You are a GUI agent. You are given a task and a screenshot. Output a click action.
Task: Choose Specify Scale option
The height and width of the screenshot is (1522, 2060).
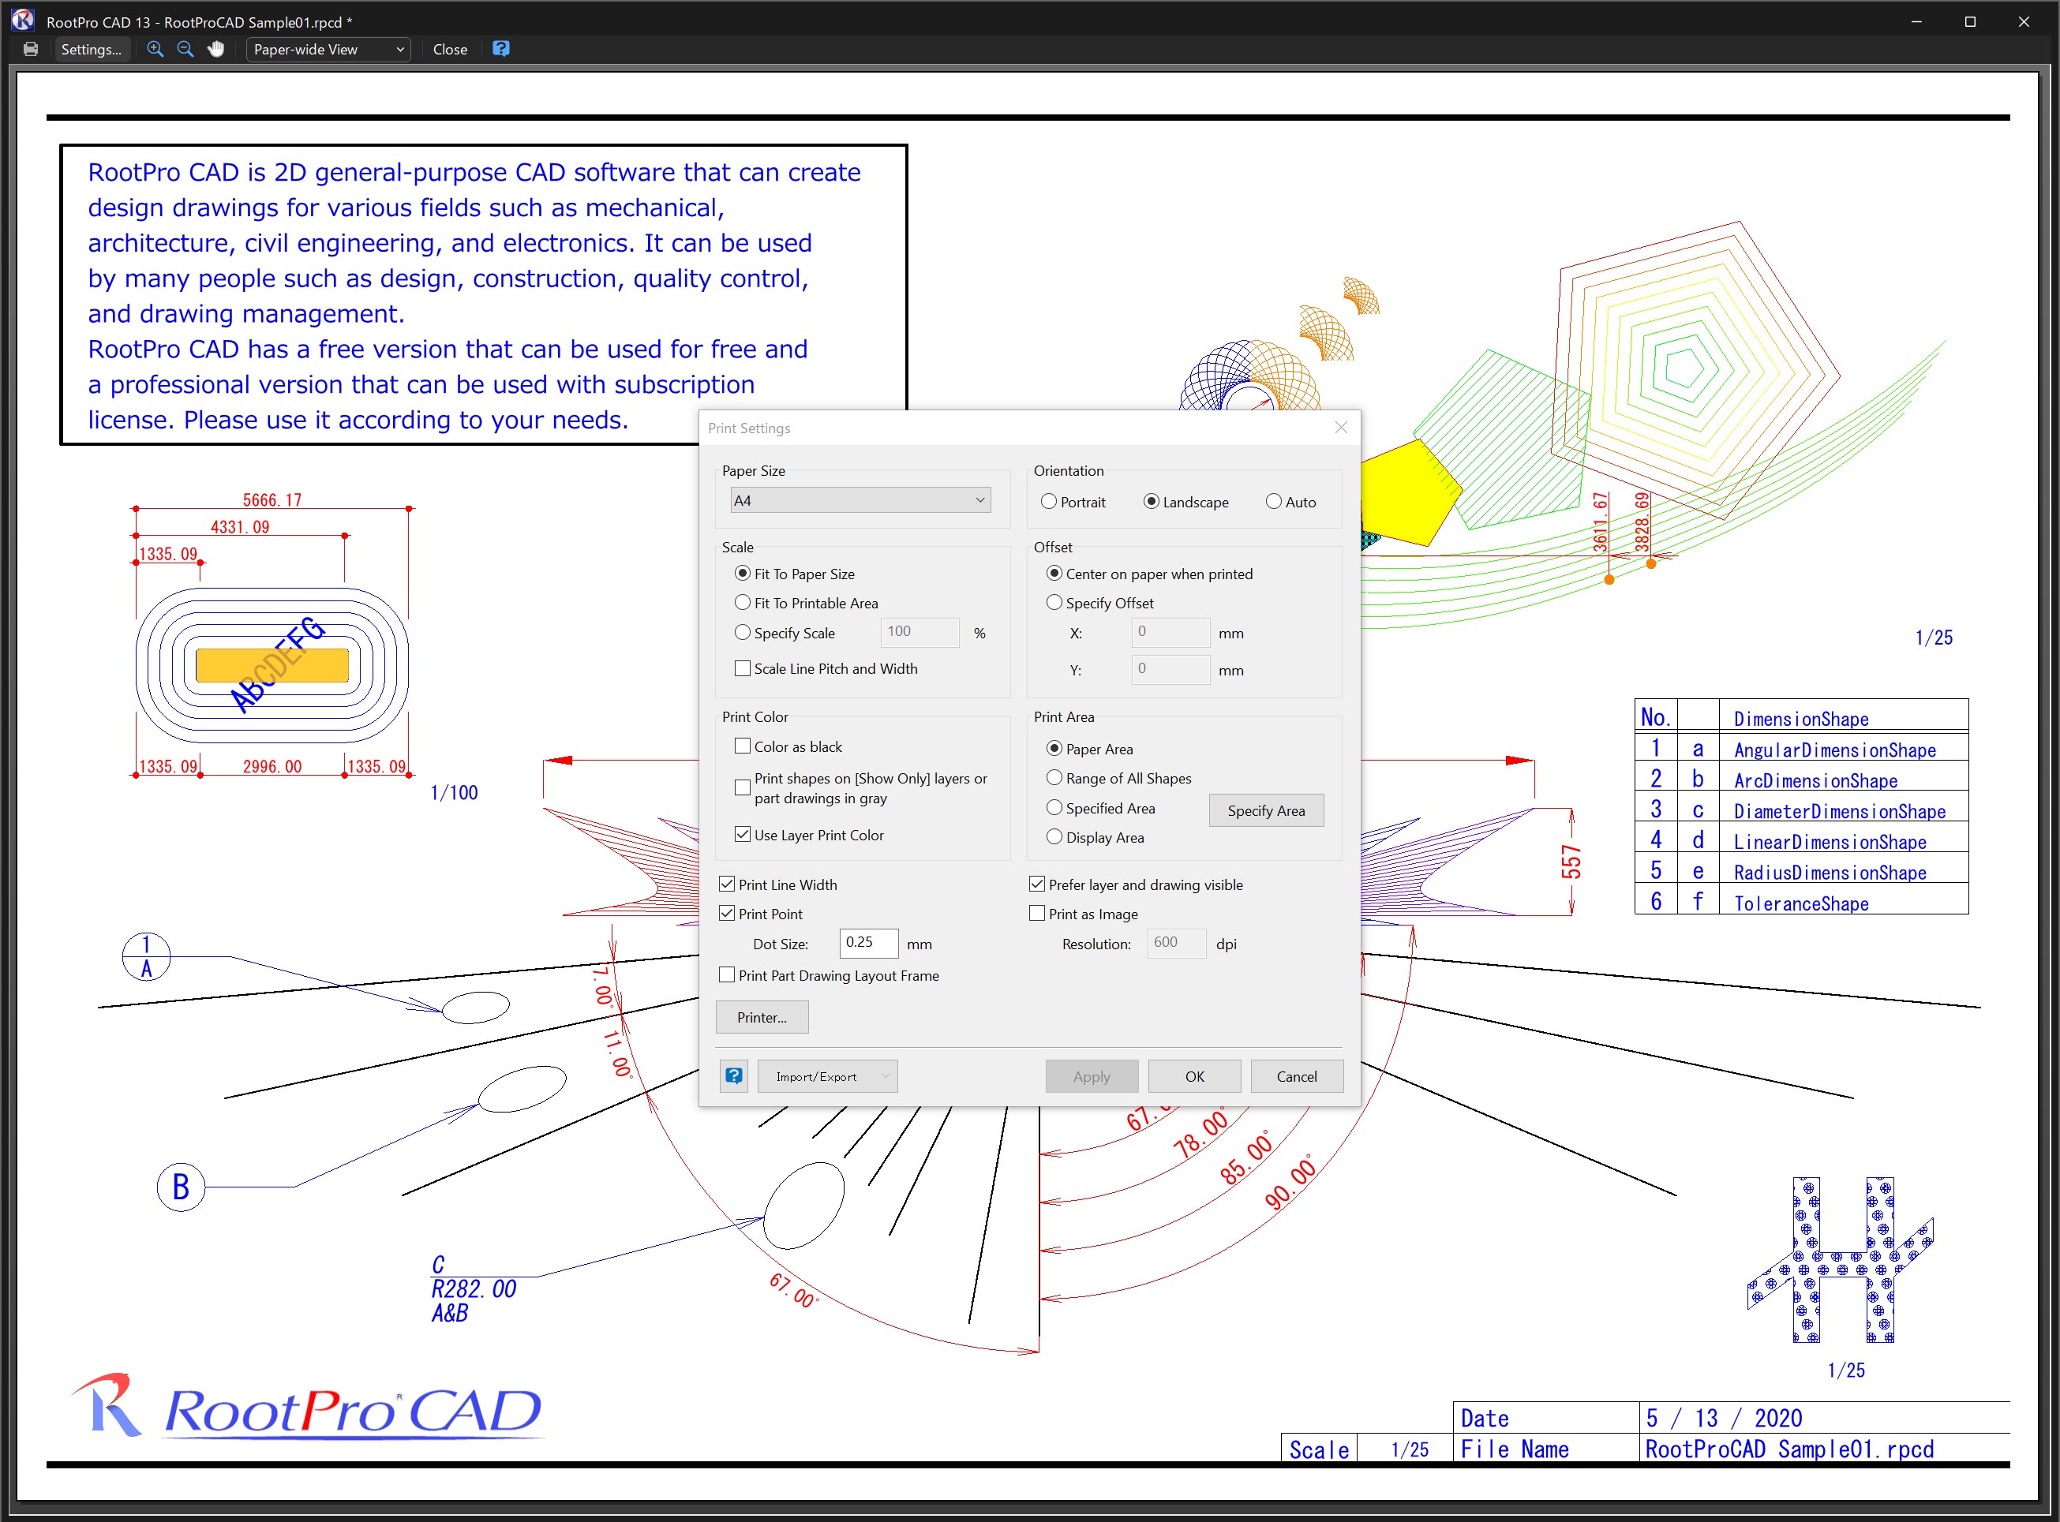(x=785, y=633)
